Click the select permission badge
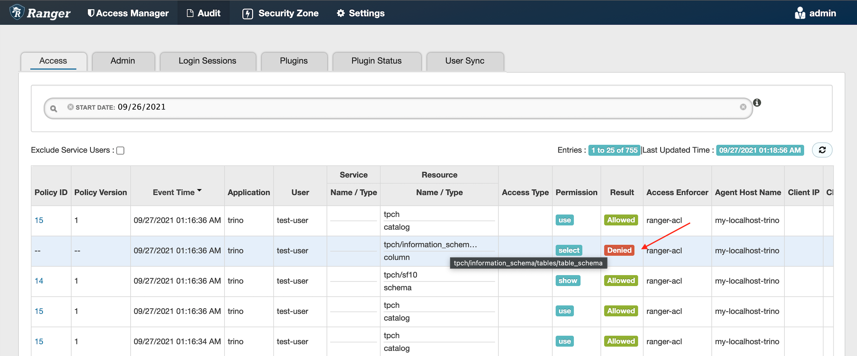Viewport: 857px width, 356px height. [569, 250]
